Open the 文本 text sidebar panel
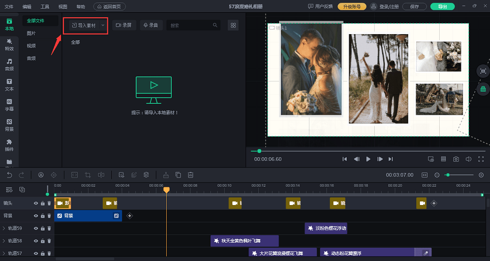Screen dimensions: 490x261 [9, 85]
